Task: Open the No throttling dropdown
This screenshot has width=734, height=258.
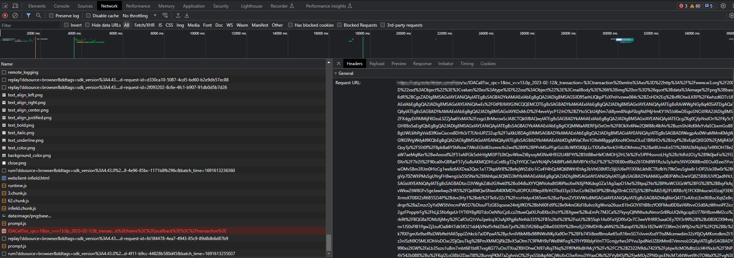Action: pyautogui.click(x=139, y=15)
